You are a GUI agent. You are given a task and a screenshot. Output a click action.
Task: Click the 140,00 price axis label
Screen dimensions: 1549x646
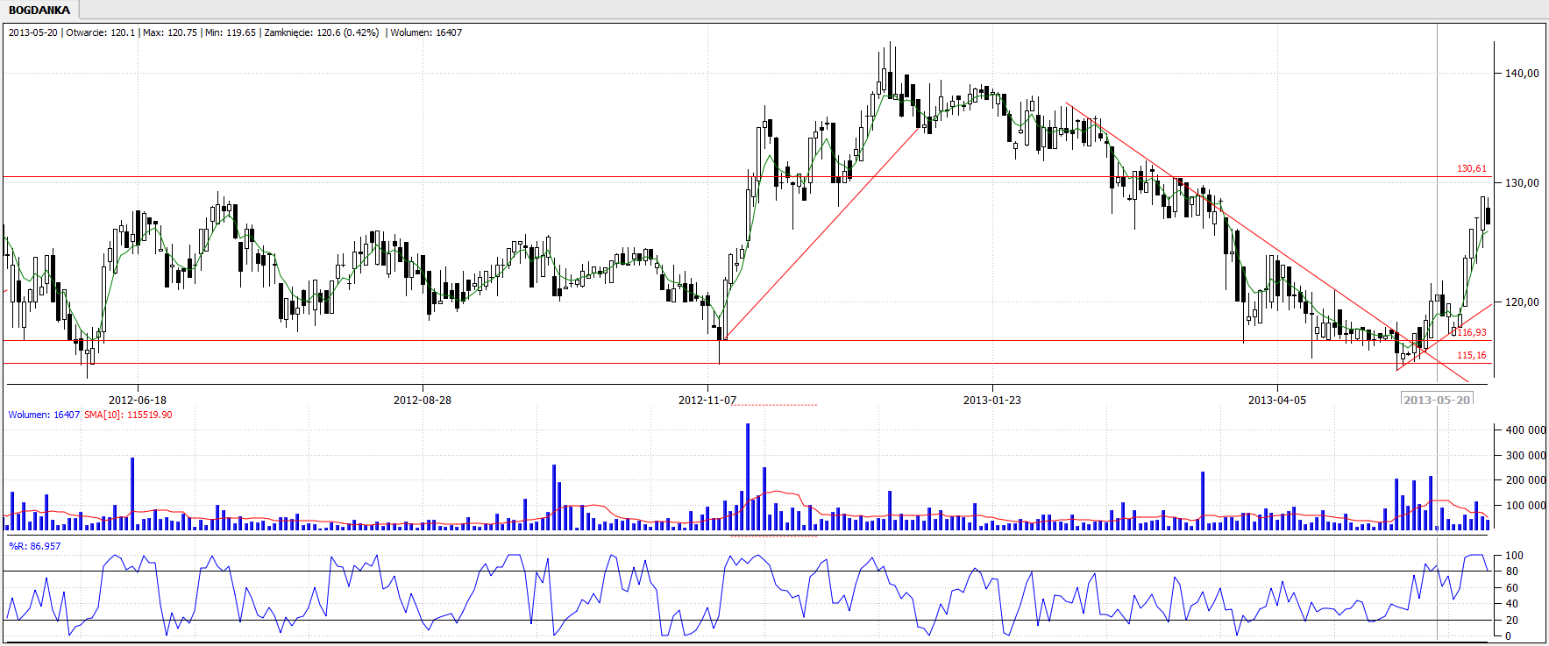[x=1522, y=74]
